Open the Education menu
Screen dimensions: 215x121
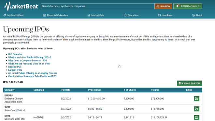tap(131, 15)
